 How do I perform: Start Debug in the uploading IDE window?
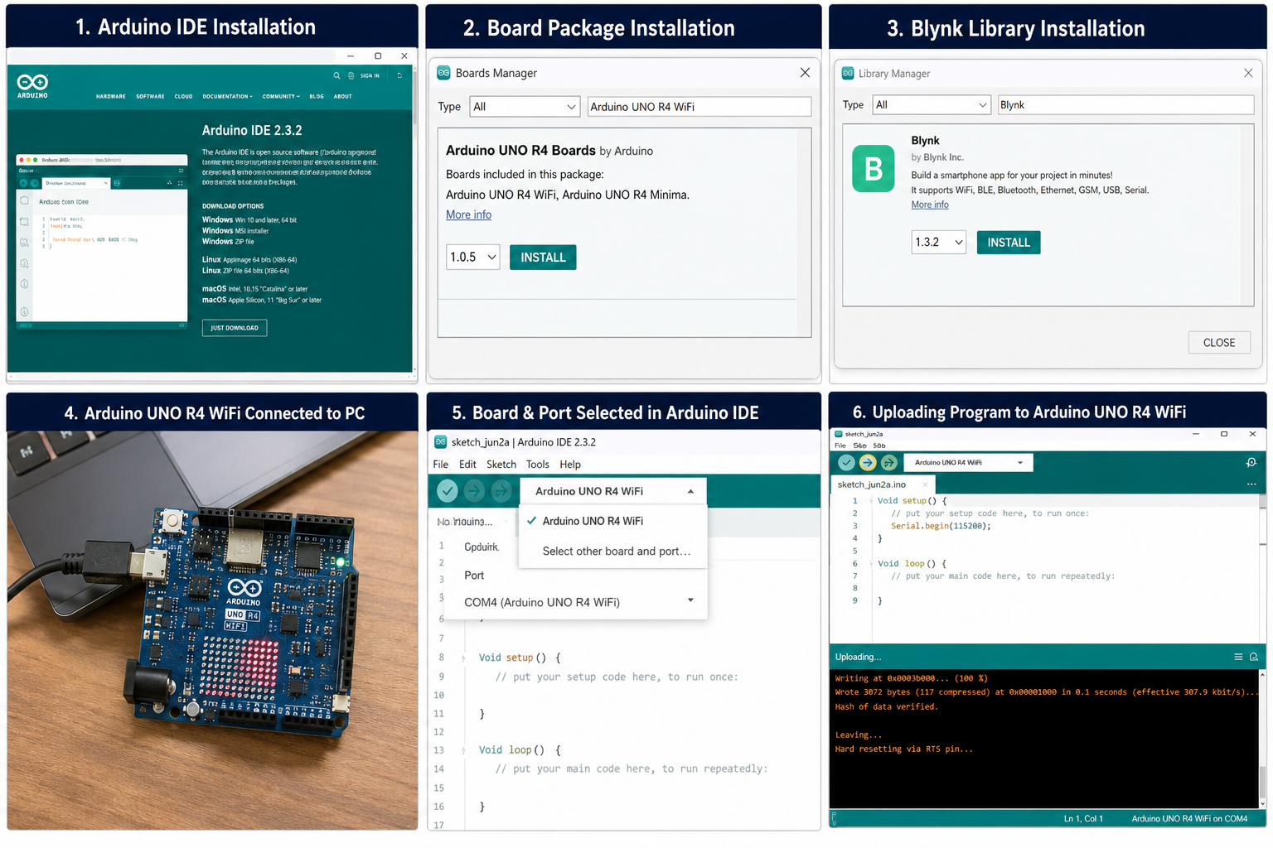(889, 463)
